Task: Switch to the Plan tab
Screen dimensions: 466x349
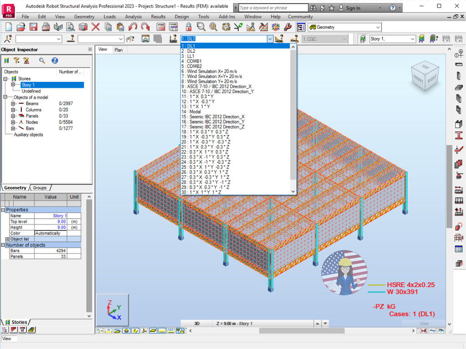Action: click(x=119, y=50)
